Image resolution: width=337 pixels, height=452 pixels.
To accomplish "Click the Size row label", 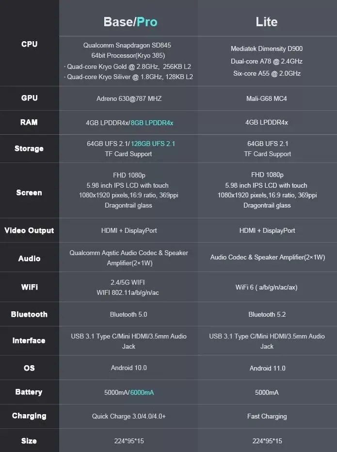I will coord(29,441).
